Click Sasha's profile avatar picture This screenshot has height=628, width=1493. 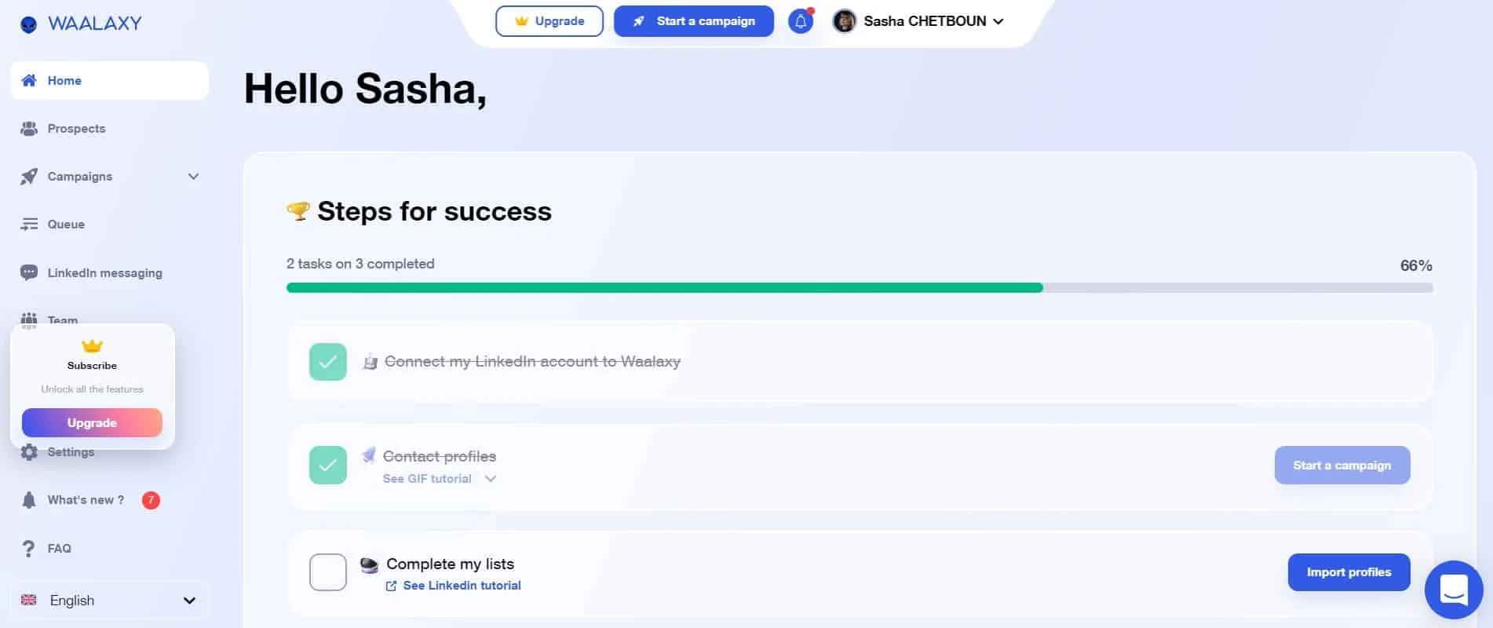pyautogui.click(x=844, y=21)
